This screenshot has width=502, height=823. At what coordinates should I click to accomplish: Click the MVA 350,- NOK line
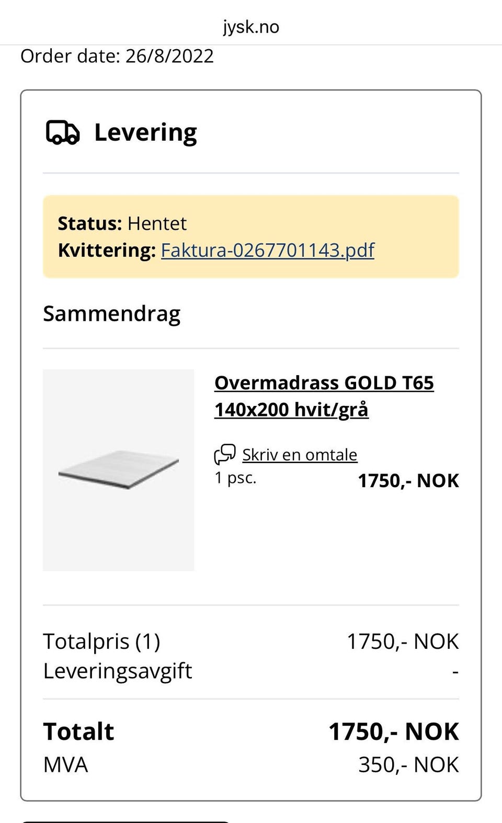[408, 764]
